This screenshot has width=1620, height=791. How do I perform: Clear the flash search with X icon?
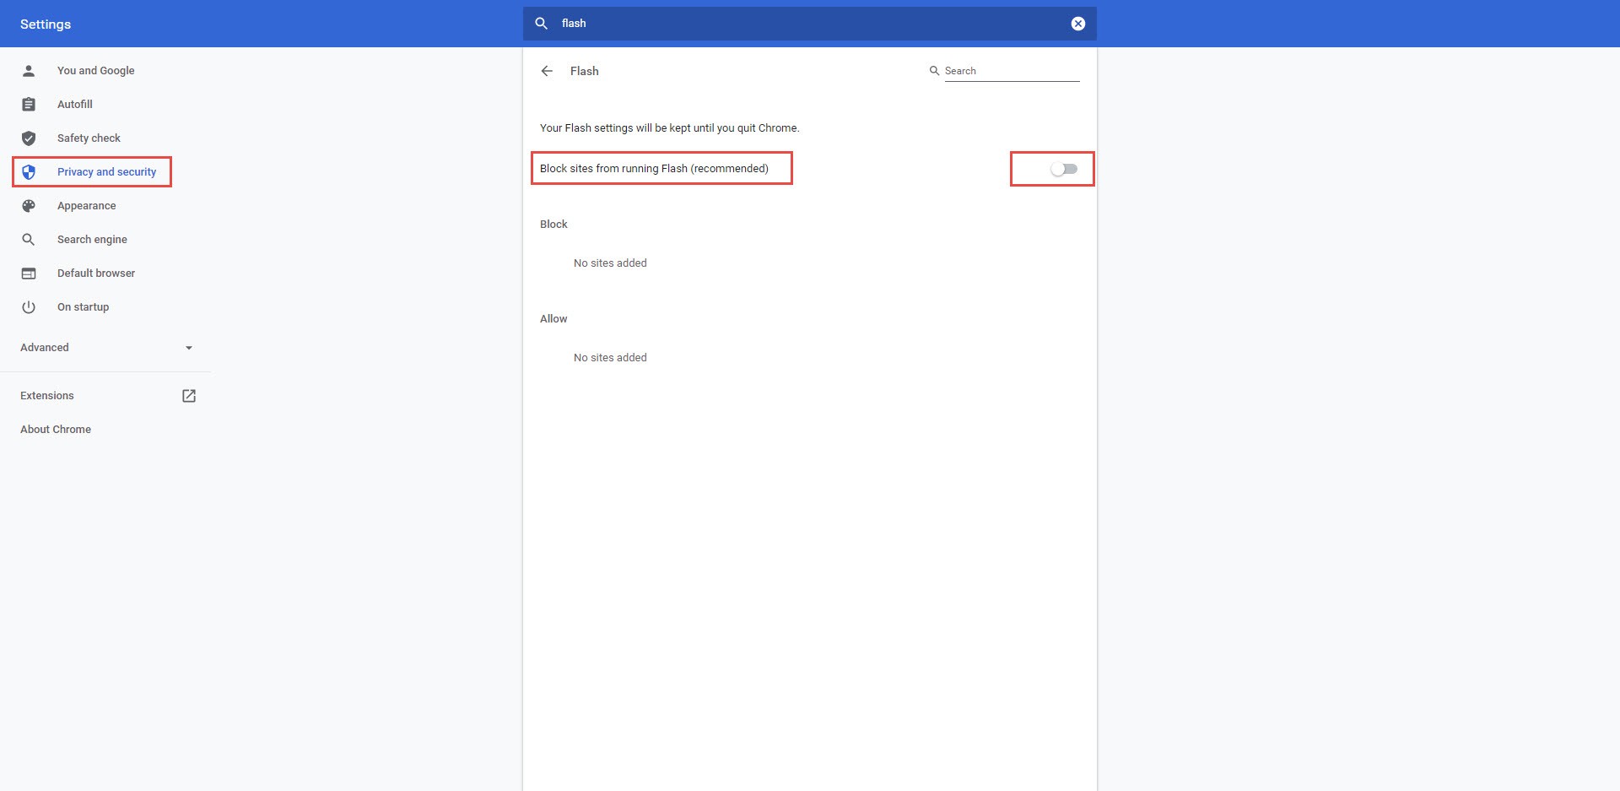click(1077, 24)
